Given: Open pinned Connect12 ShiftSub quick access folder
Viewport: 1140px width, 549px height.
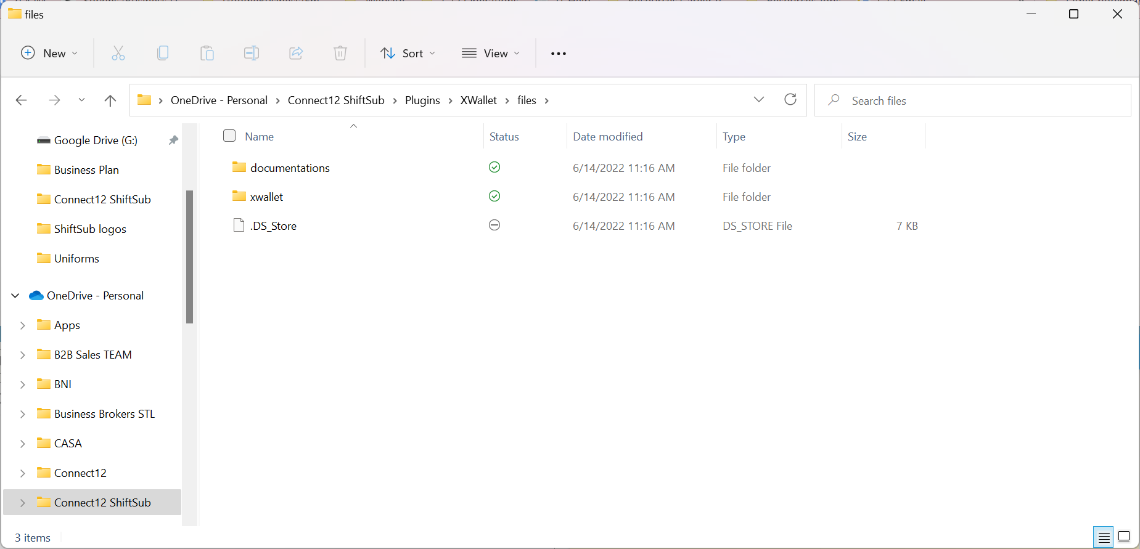Looking at the screenshot, I should click(x=102, y=200).
